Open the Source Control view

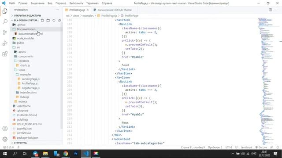point(5,32)
